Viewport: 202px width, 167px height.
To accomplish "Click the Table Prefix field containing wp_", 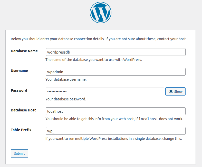I will pyautogui.click(x=115, y=131).
